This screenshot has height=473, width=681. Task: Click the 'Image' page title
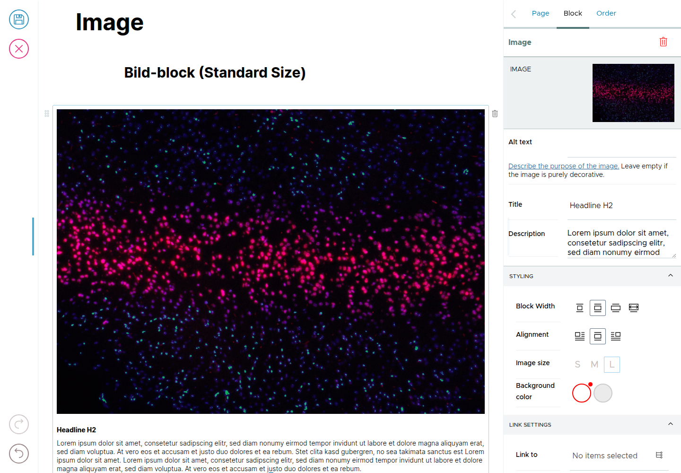click(x=110, y=22)
